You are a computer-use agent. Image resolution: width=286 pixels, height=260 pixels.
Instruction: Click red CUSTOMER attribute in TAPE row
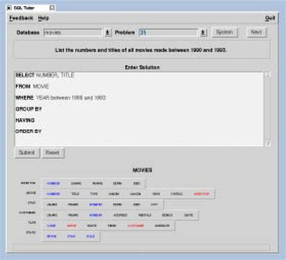[136, 226]
